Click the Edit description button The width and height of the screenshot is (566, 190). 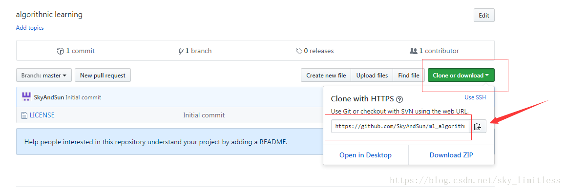[483, 16]
